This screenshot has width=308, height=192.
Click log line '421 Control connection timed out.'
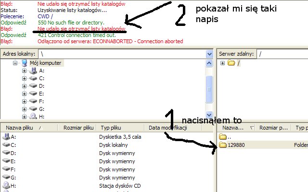(x=77, y=35)
